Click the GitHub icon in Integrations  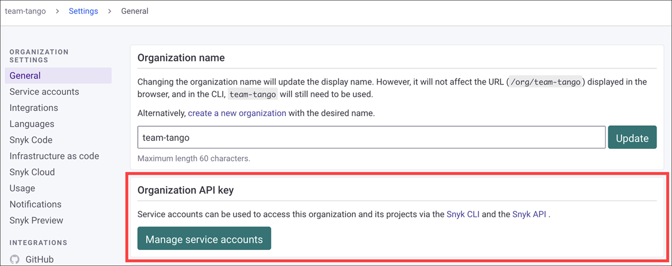tap(14, 260)
